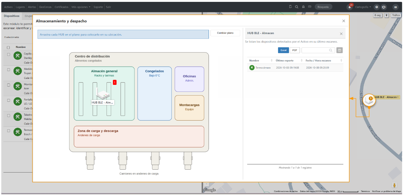The width and height of the screenshot is (403, 196).
Task: Click the 8 seg refresh timer button
Action: click(378, 15)
